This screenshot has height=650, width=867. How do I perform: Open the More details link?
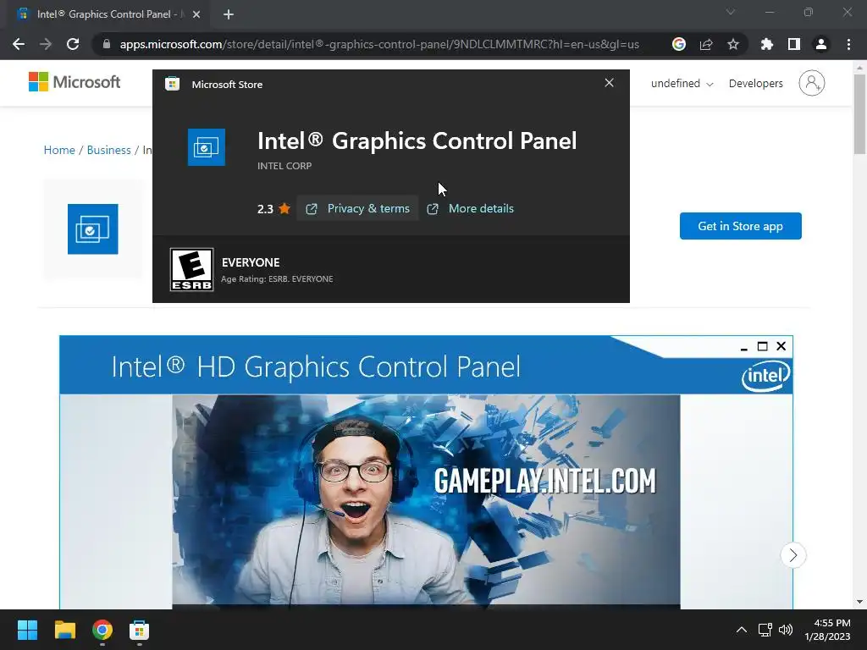(x=471, y=208)
